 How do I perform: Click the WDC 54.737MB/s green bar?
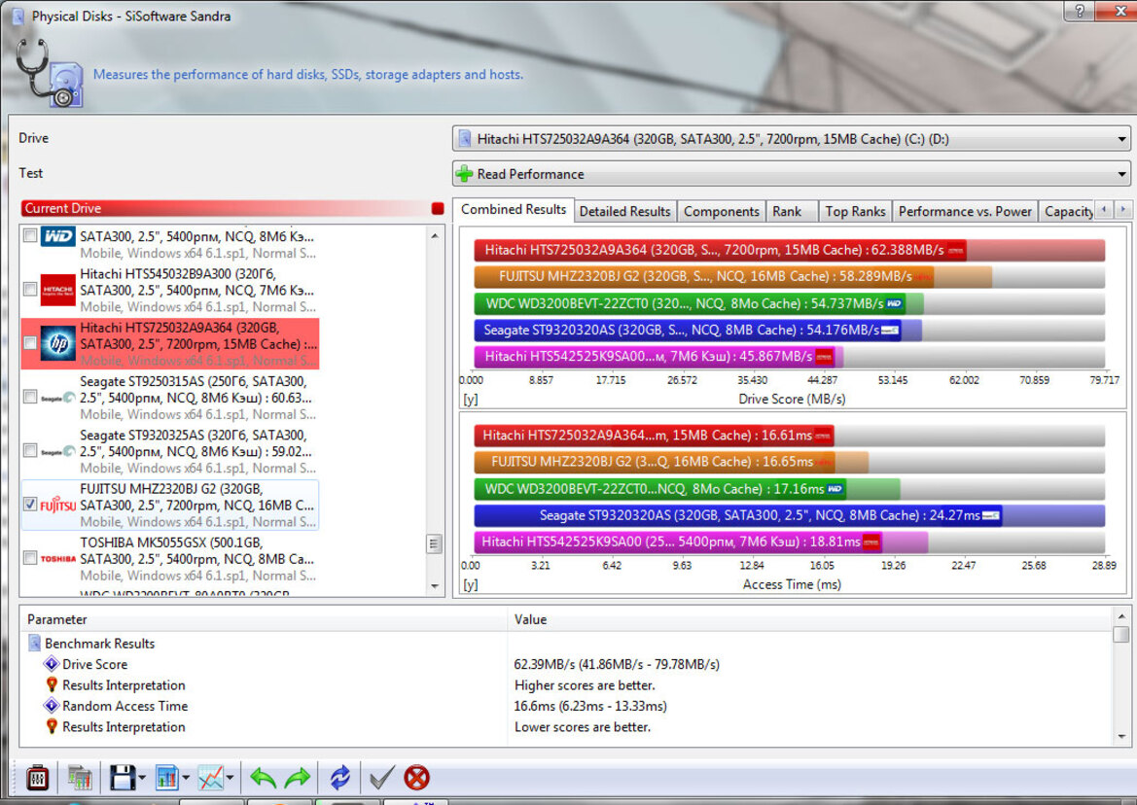690,303
